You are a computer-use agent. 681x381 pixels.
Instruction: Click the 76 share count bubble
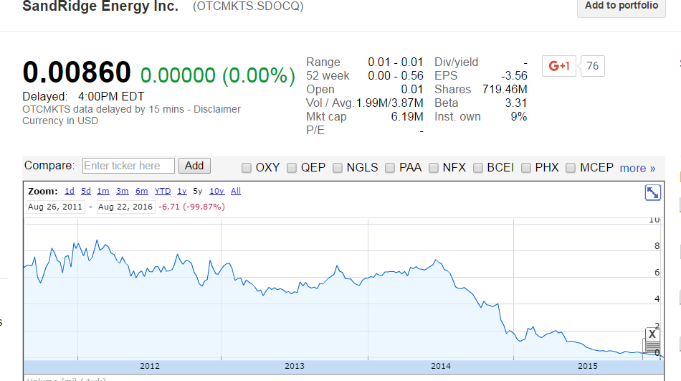click(x=592, y=66)
